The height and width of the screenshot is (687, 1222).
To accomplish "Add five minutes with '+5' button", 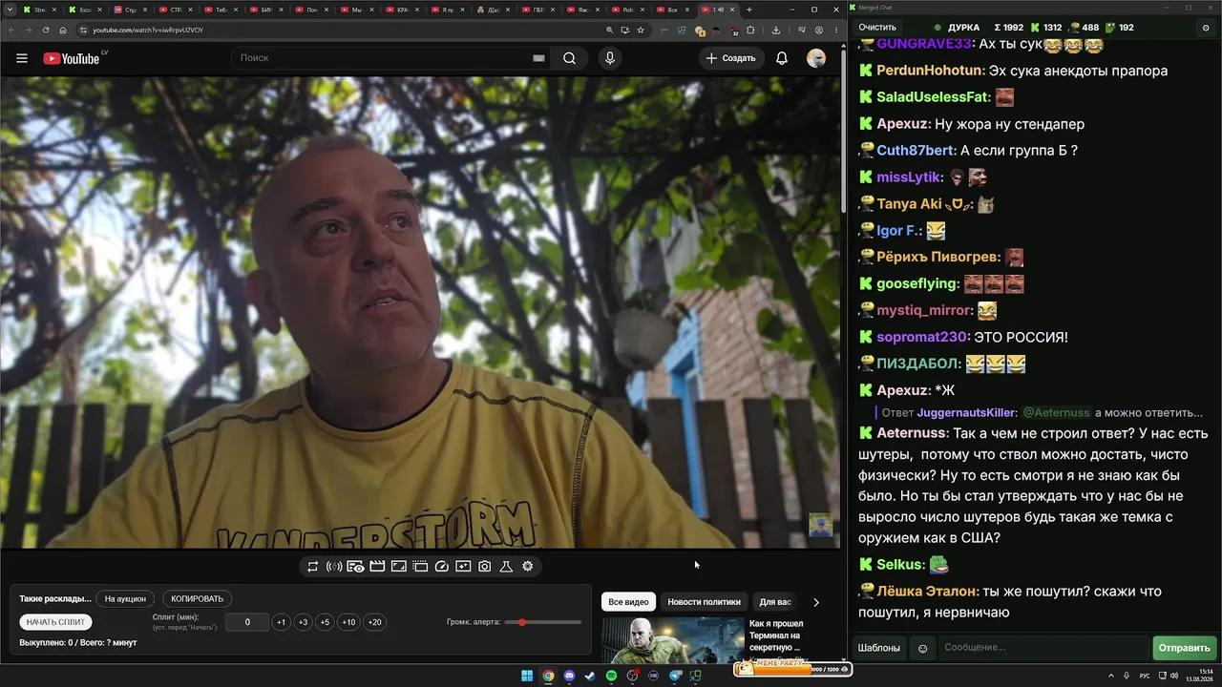I will (x=325, y=622).
